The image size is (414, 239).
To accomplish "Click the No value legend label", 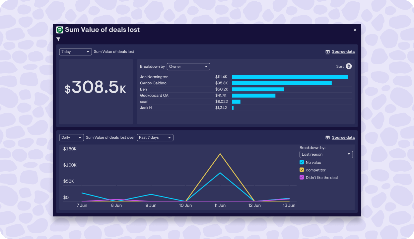I will click(x=313, y=163).
